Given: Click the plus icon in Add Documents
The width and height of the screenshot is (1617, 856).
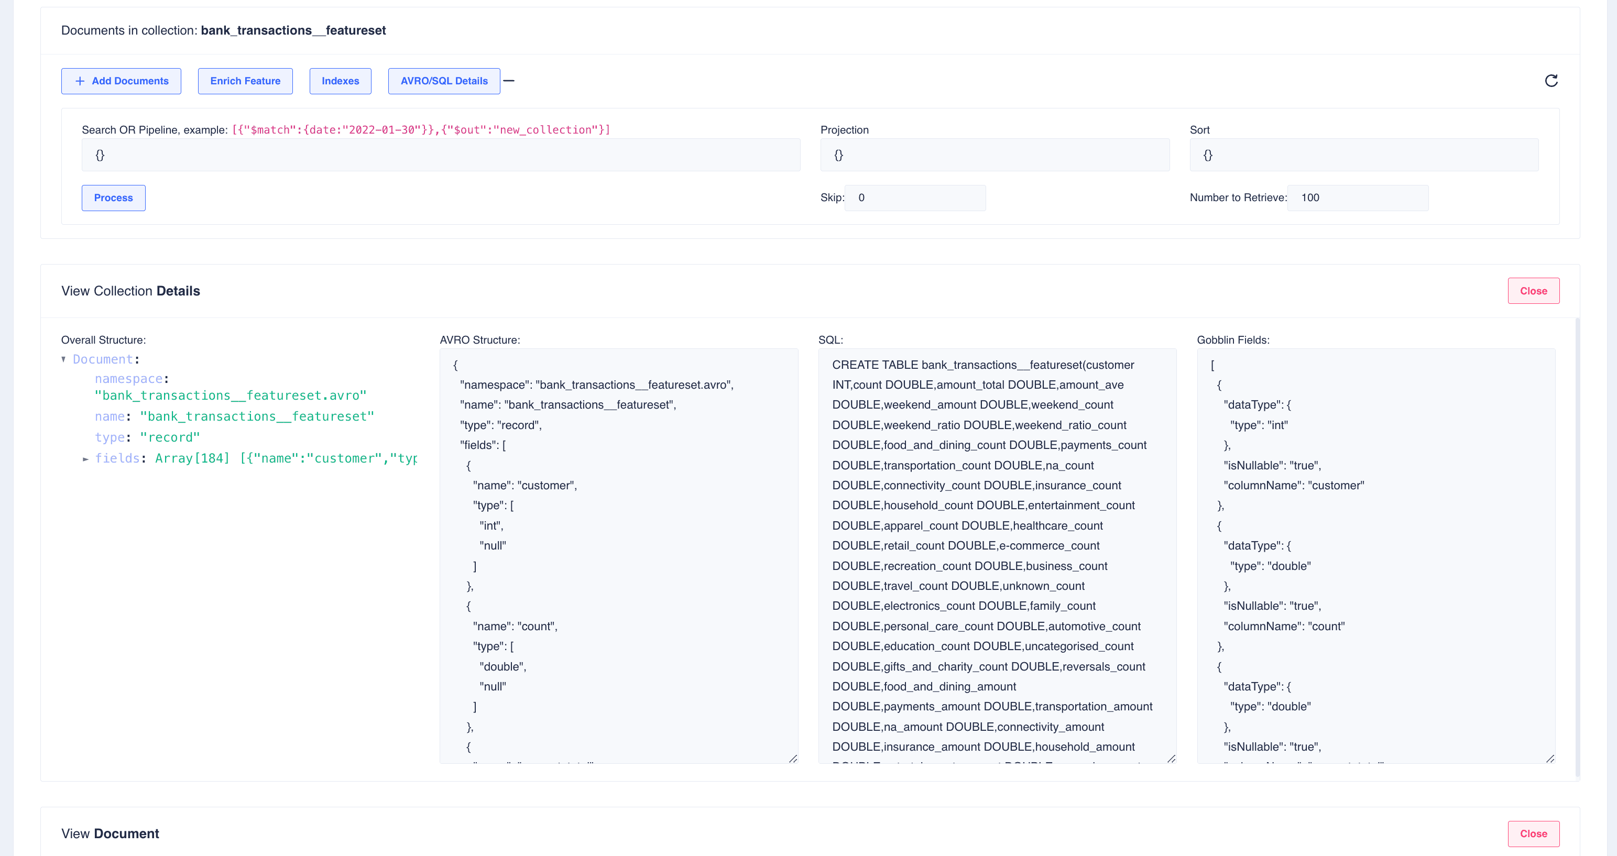Looking at the screenshot, I should [x=80, y=81].
